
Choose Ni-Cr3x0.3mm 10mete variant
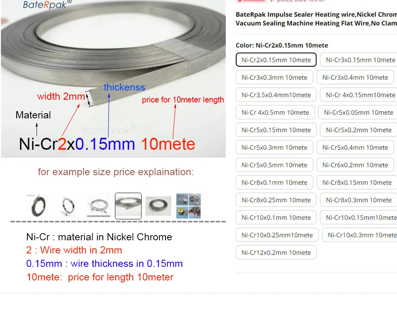(274, 77)
